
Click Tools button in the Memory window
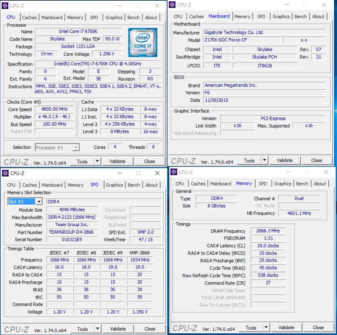click(251, 328)
